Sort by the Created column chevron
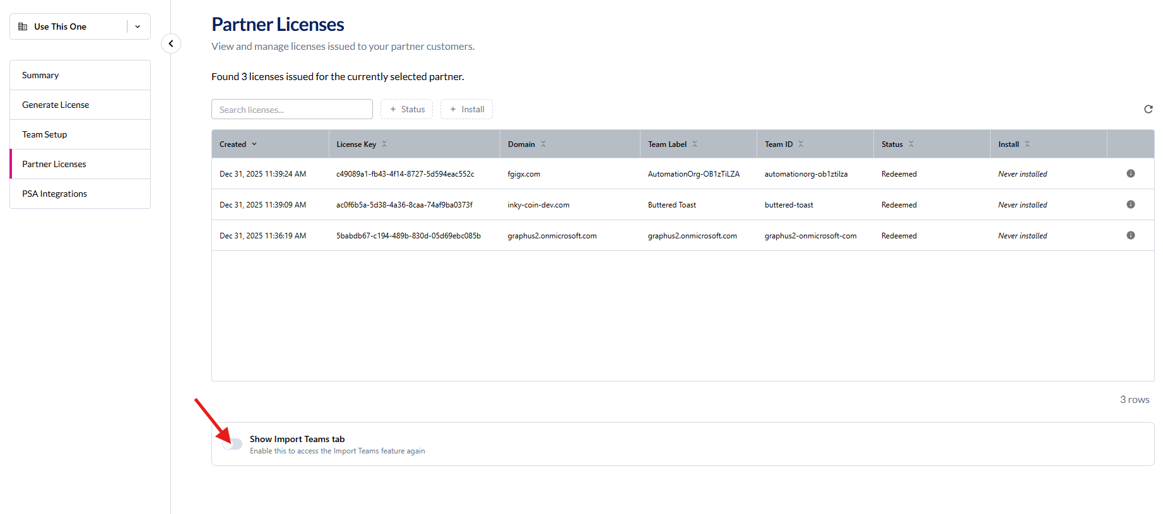This screenshot has width=1163, height=514. [254, 144]
